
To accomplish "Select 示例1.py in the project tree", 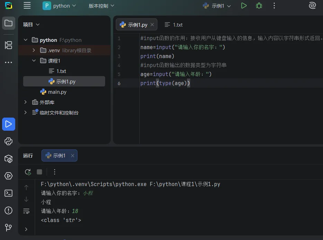I will (x=64, y=81).
